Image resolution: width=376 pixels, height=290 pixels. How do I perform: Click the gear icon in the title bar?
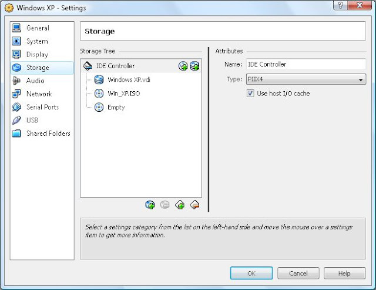[9, 8]
